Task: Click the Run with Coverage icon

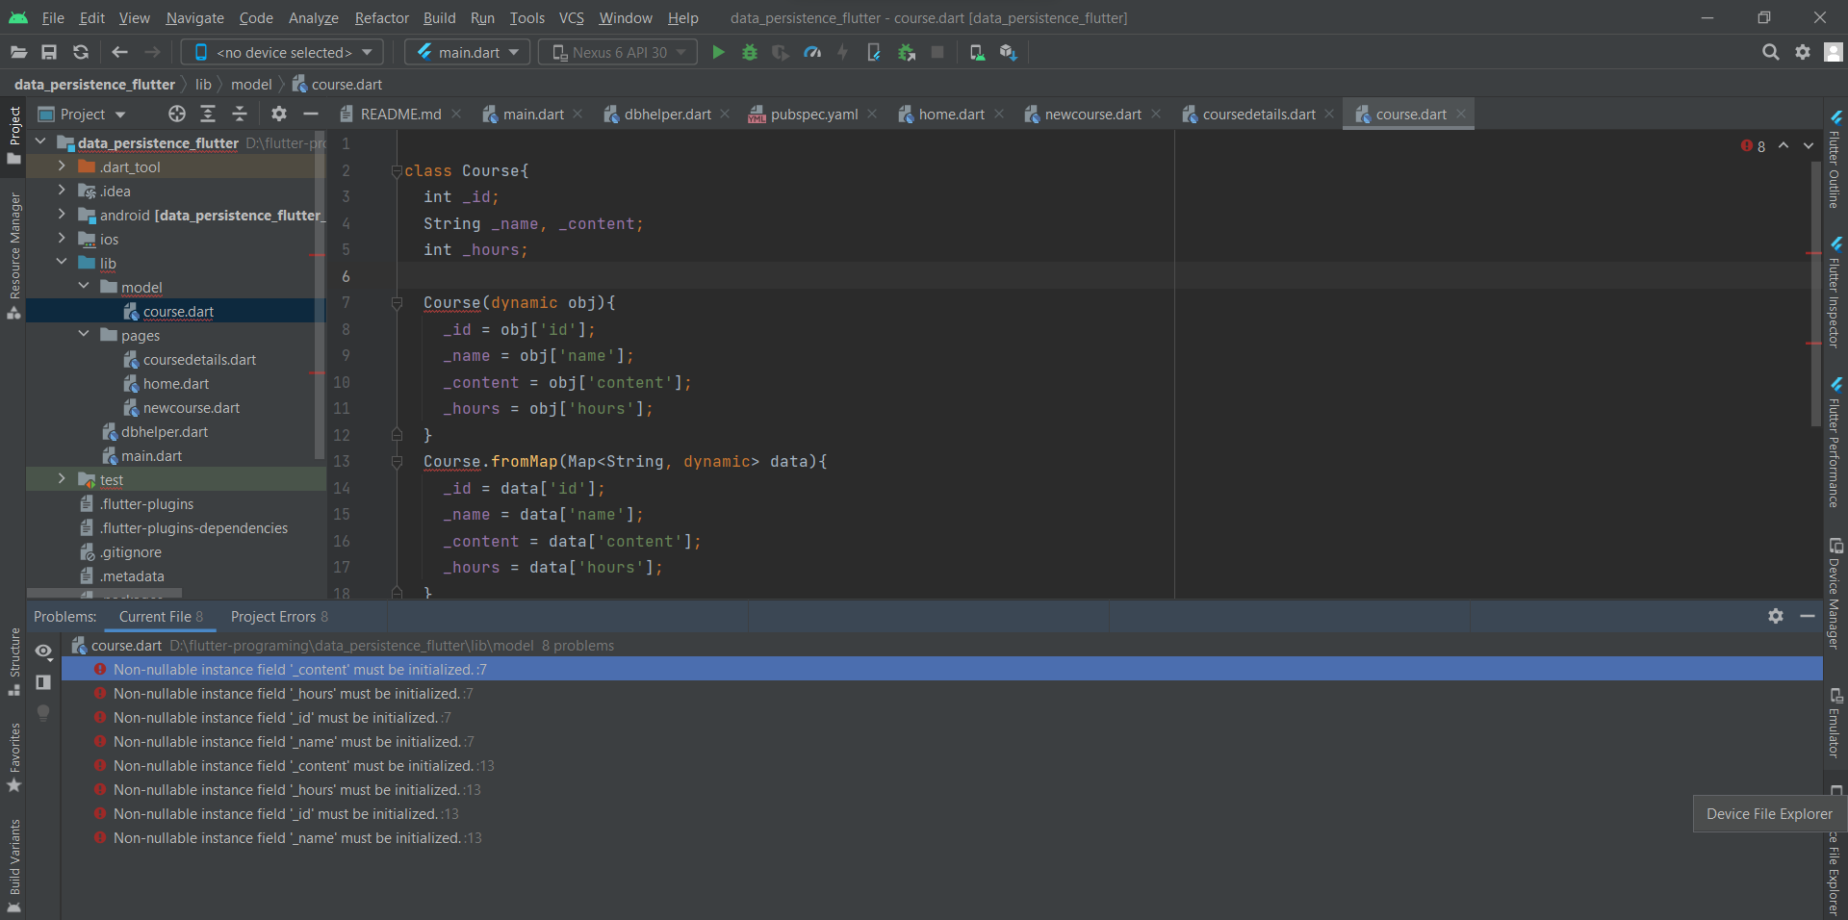Action: pyautogui.click(x=781, y=52)
